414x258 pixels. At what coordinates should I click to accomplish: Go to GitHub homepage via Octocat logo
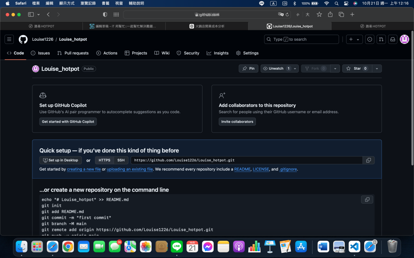[x=23, y=39]
